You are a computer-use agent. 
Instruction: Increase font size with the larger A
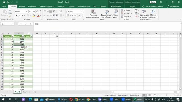tap(37, 12)
